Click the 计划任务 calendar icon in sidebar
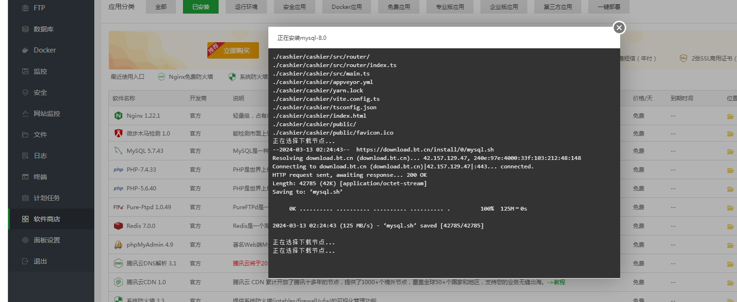This screenshot has width=737, height=302. 25,198
